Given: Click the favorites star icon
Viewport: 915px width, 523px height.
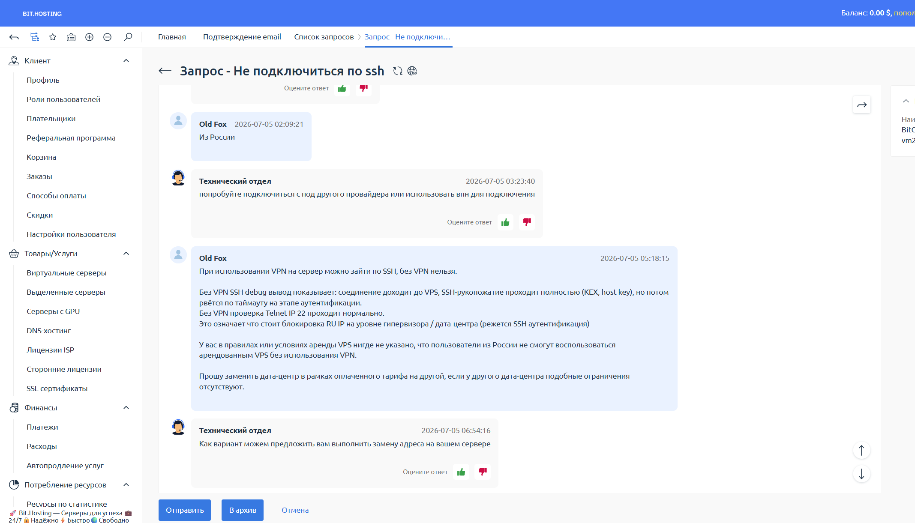Looking at the screenshot, I should tap(53, 37).
